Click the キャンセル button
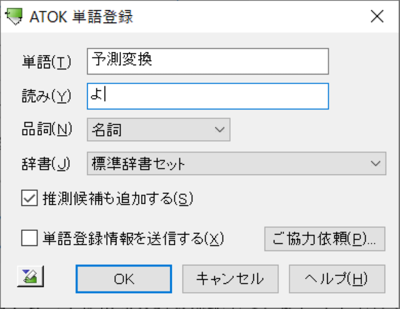The image size is (400, 309). click(230, 279)
